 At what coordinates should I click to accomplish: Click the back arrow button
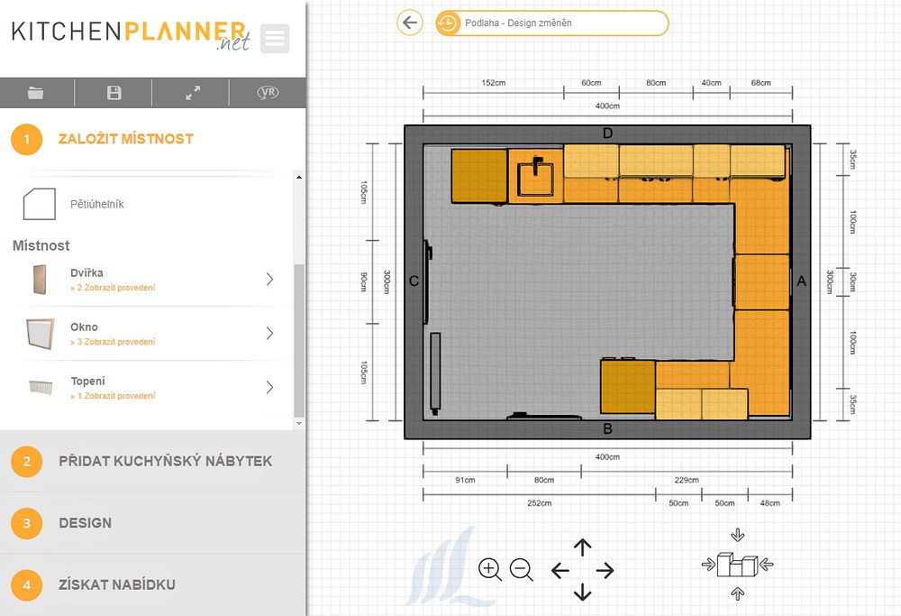pyautogui.click(x=410, y=23)
